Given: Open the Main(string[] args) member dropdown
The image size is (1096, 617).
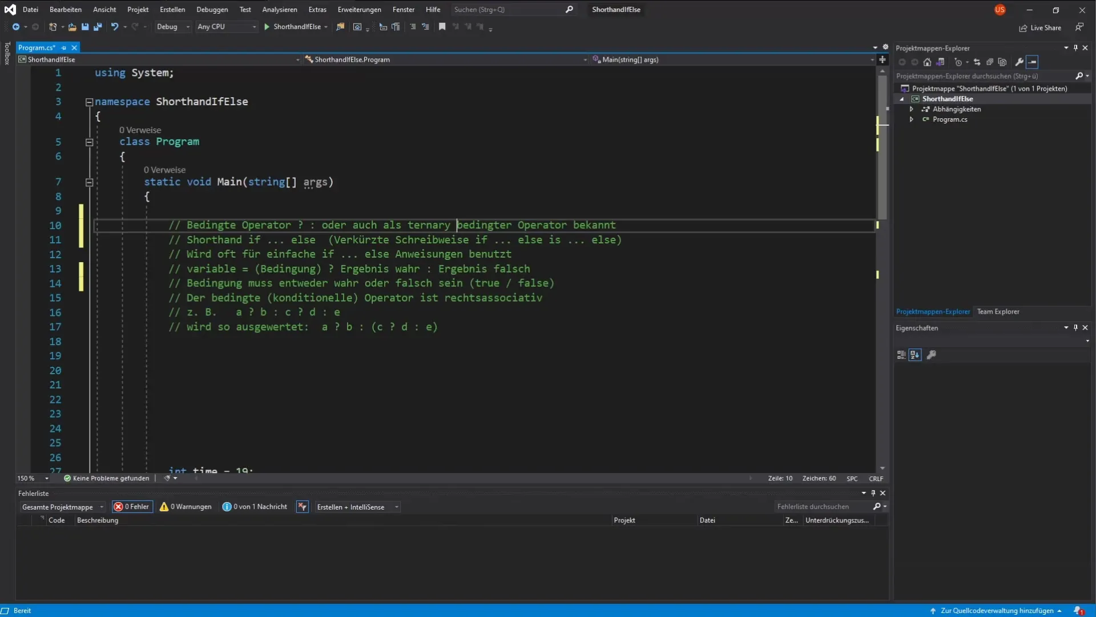Looking at the screenshot, I should coord(732,59).
